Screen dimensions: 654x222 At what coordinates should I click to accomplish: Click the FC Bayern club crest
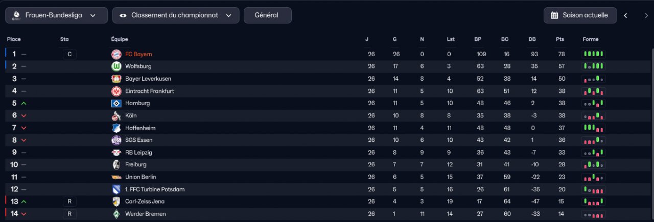click(116, 54)
